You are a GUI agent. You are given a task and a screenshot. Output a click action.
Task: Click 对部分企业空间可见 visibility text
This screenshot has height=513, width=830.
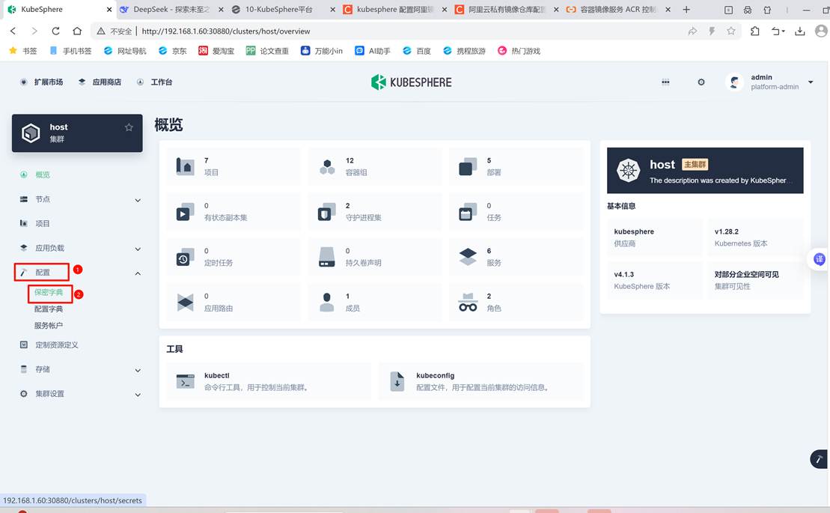(746, 274)
